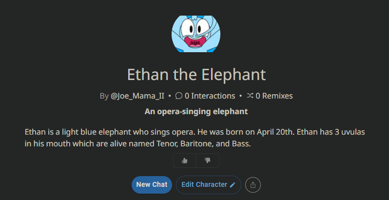This screenshot has width=389, height=200.
Task: Click the By label before the creator name
Action: coord(104,96)
